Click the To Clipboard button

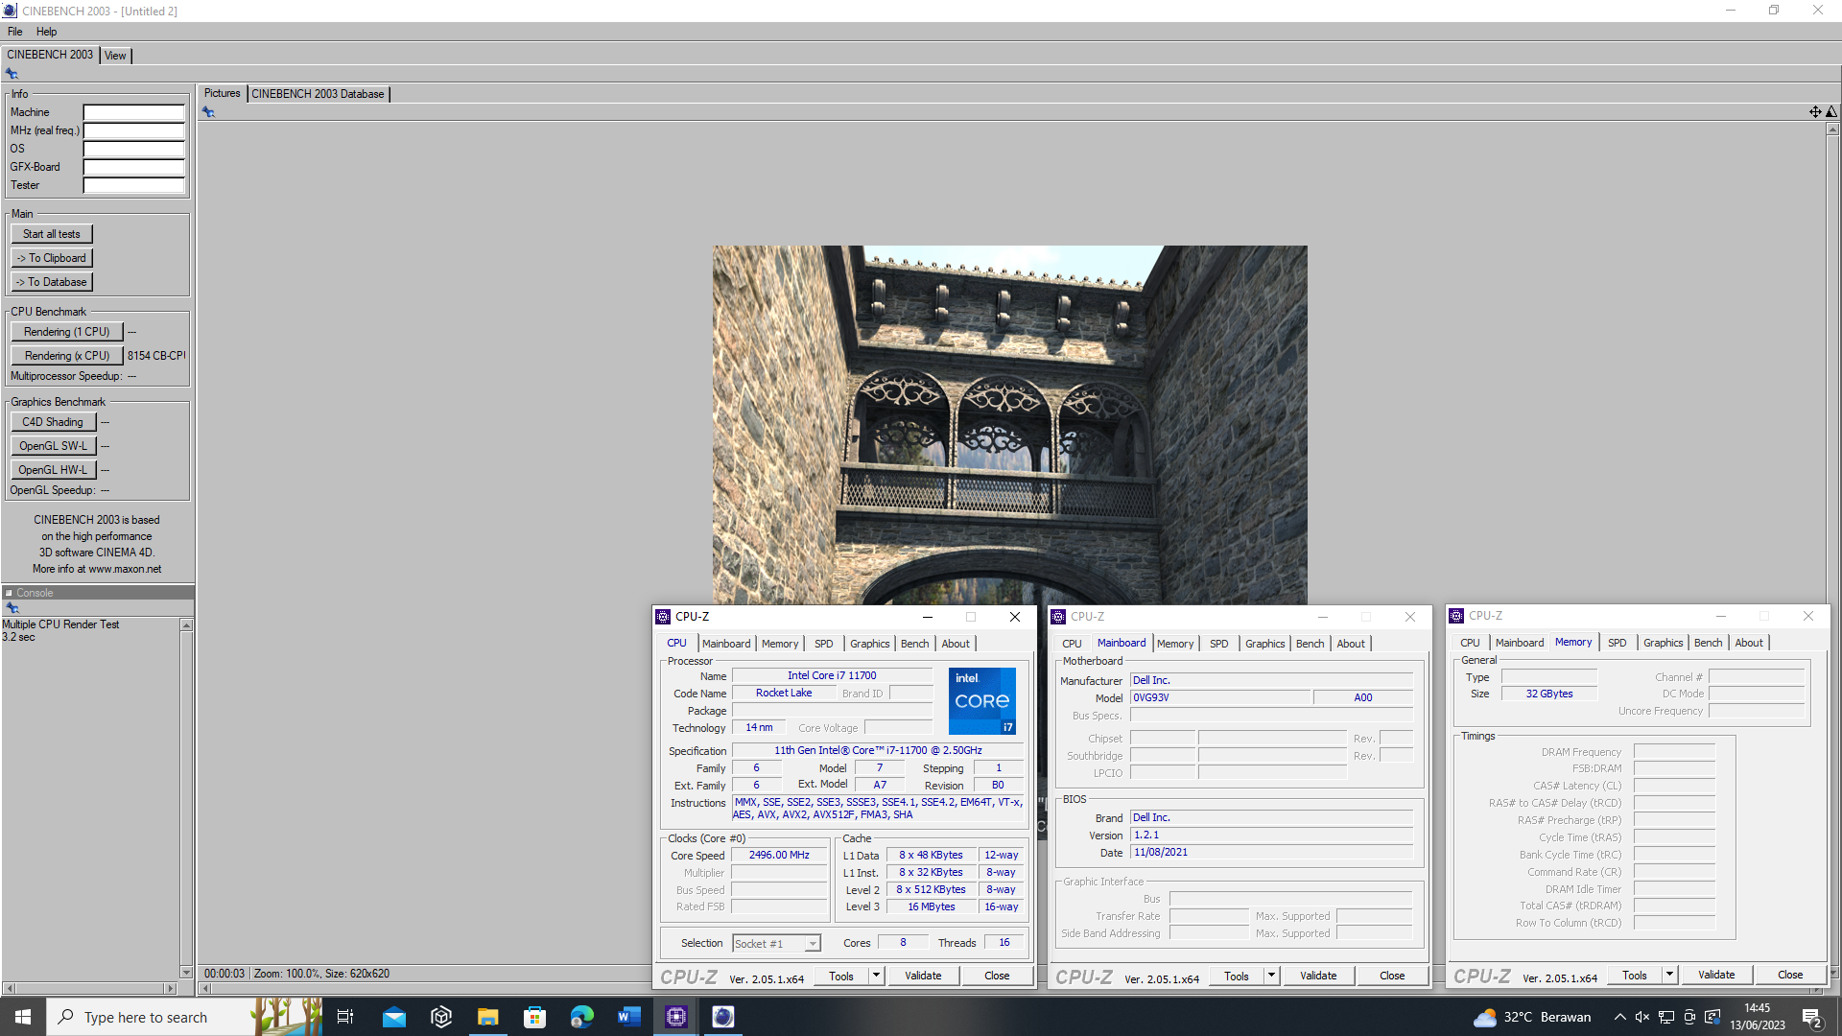click(52, 258)
